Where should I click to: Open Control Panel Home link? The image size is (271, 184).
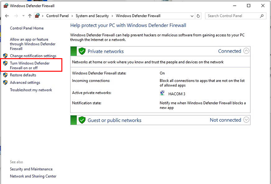click(27, 28)
